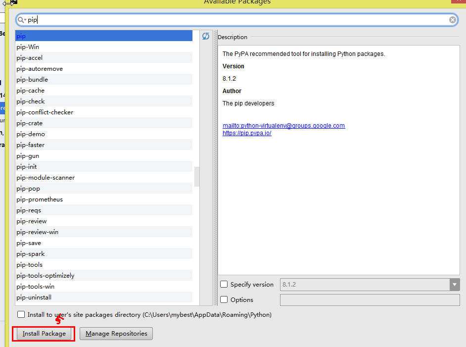Check Install to user's site packages directory
The image size is (466, 347).
pyautogui.click(x=21, y=314)
